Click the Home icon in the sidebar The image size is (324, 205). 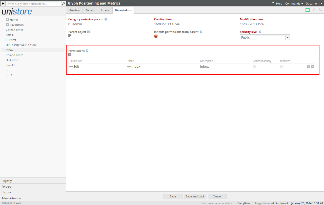(x=7, y=19)
